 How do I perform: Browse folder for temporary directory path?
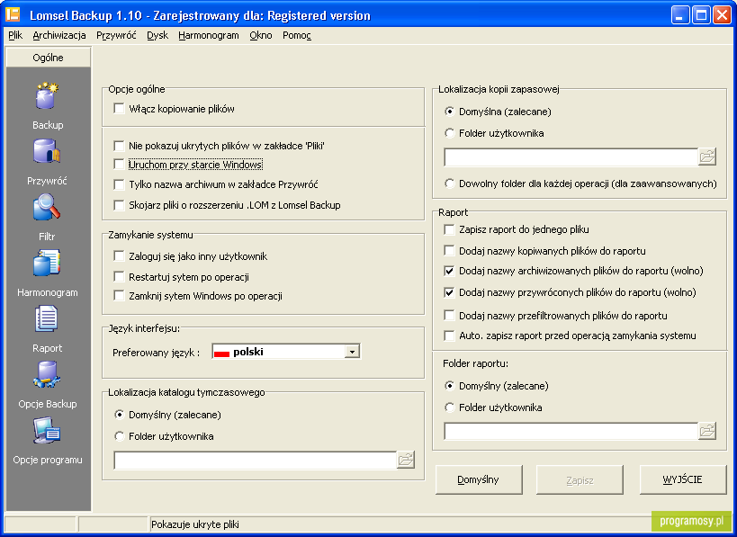(406, 460)
